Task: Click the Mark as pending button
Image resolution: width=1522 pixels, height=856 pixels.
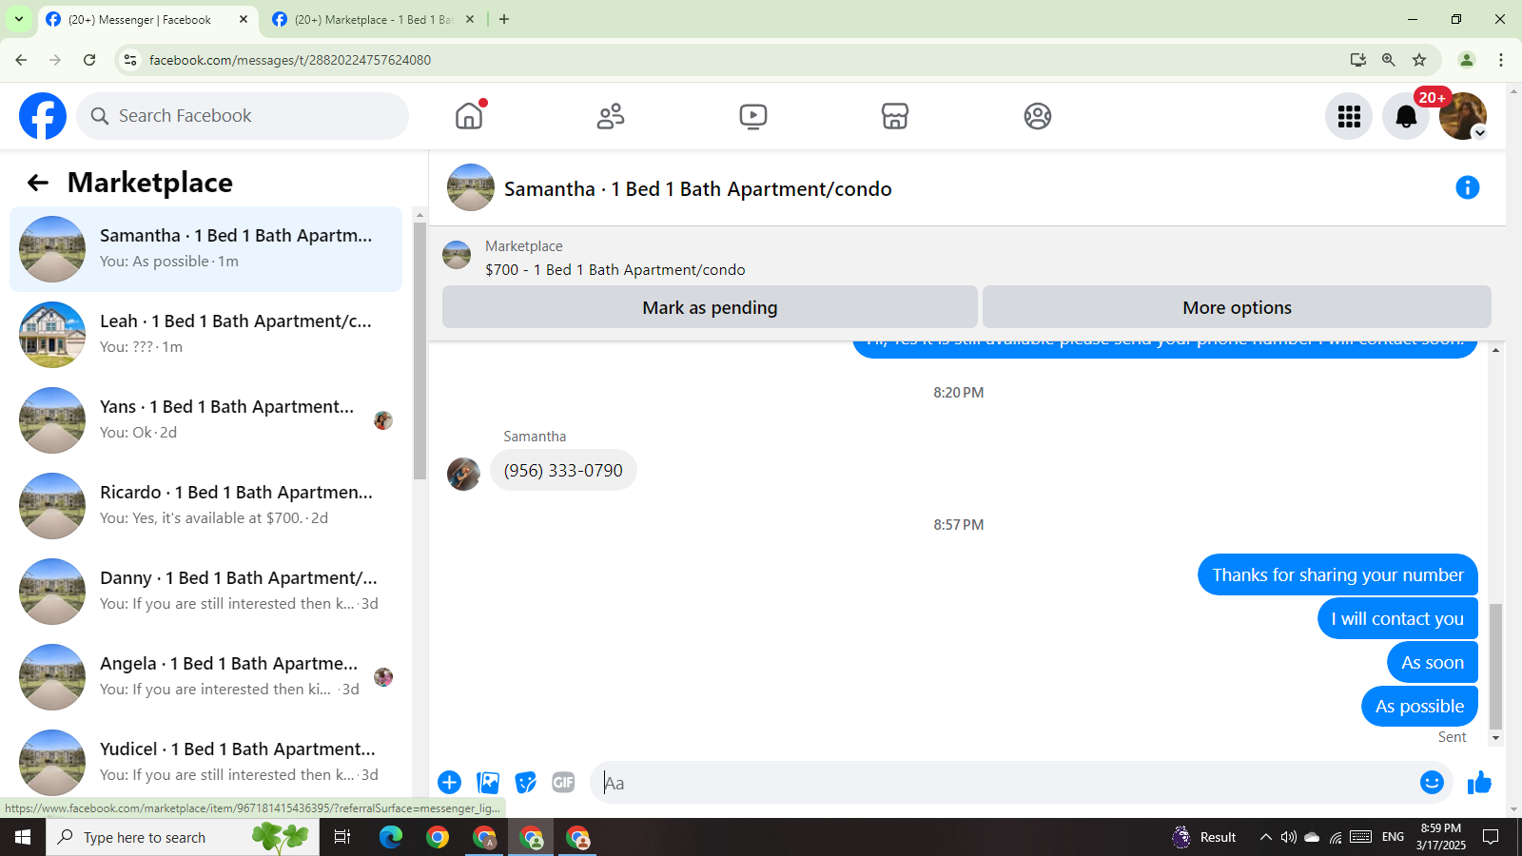Action: coord(710,307)
